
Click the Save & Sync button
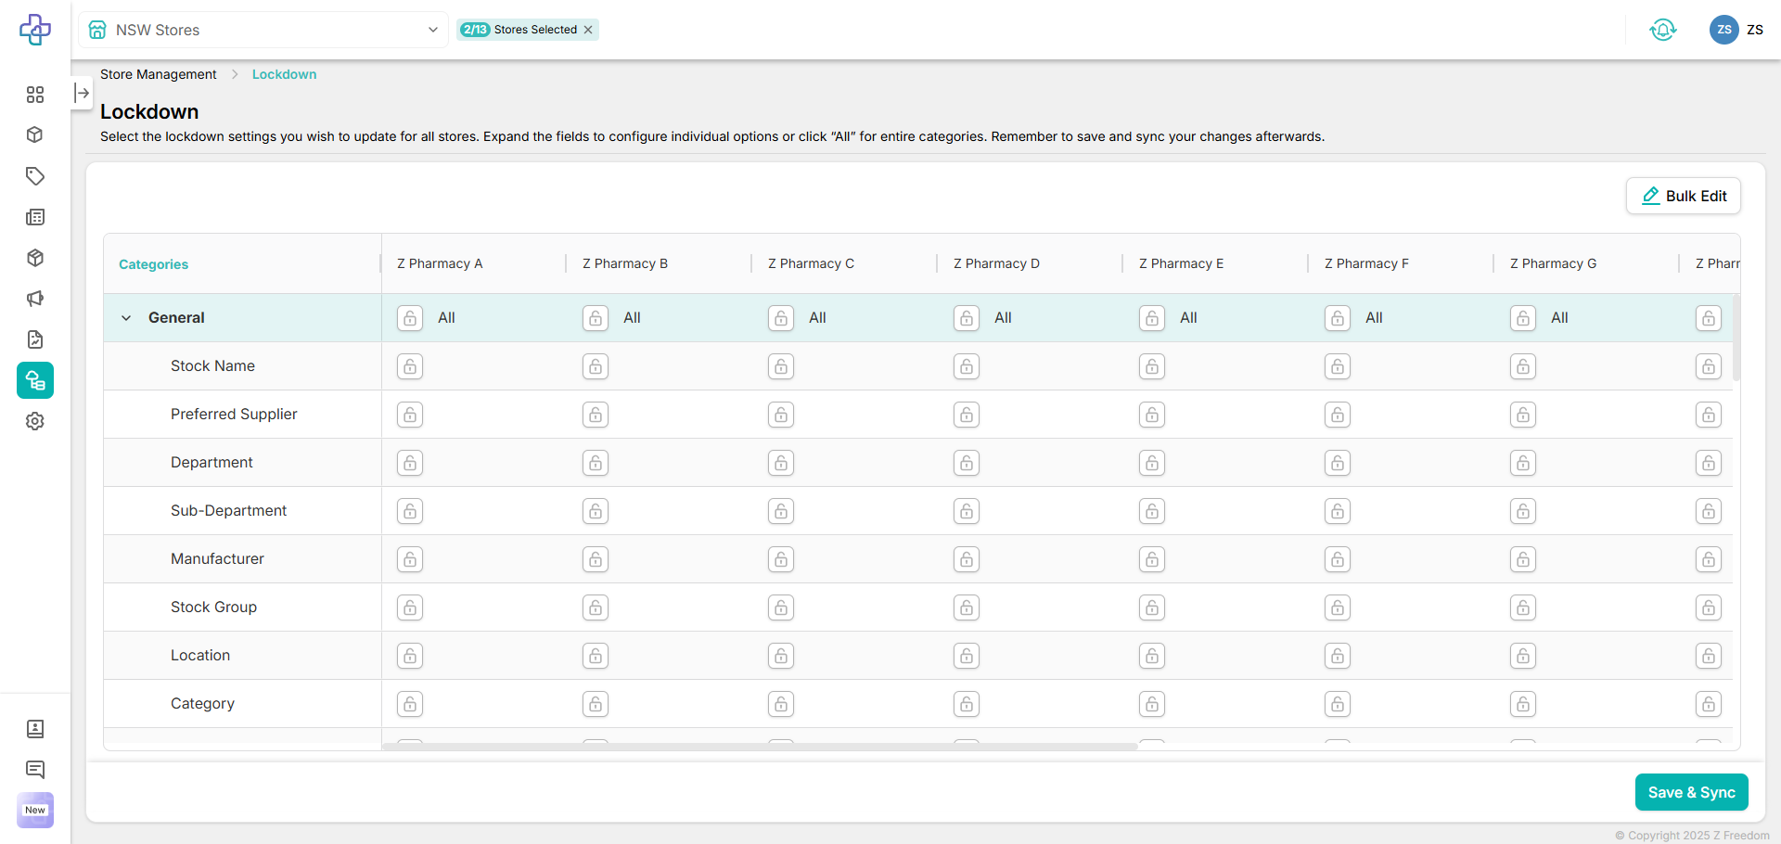pos(1691,792)
